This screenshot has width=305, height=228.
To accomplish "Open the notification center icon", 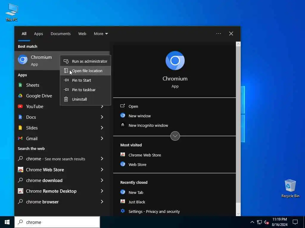I will (x=295, y=222).
